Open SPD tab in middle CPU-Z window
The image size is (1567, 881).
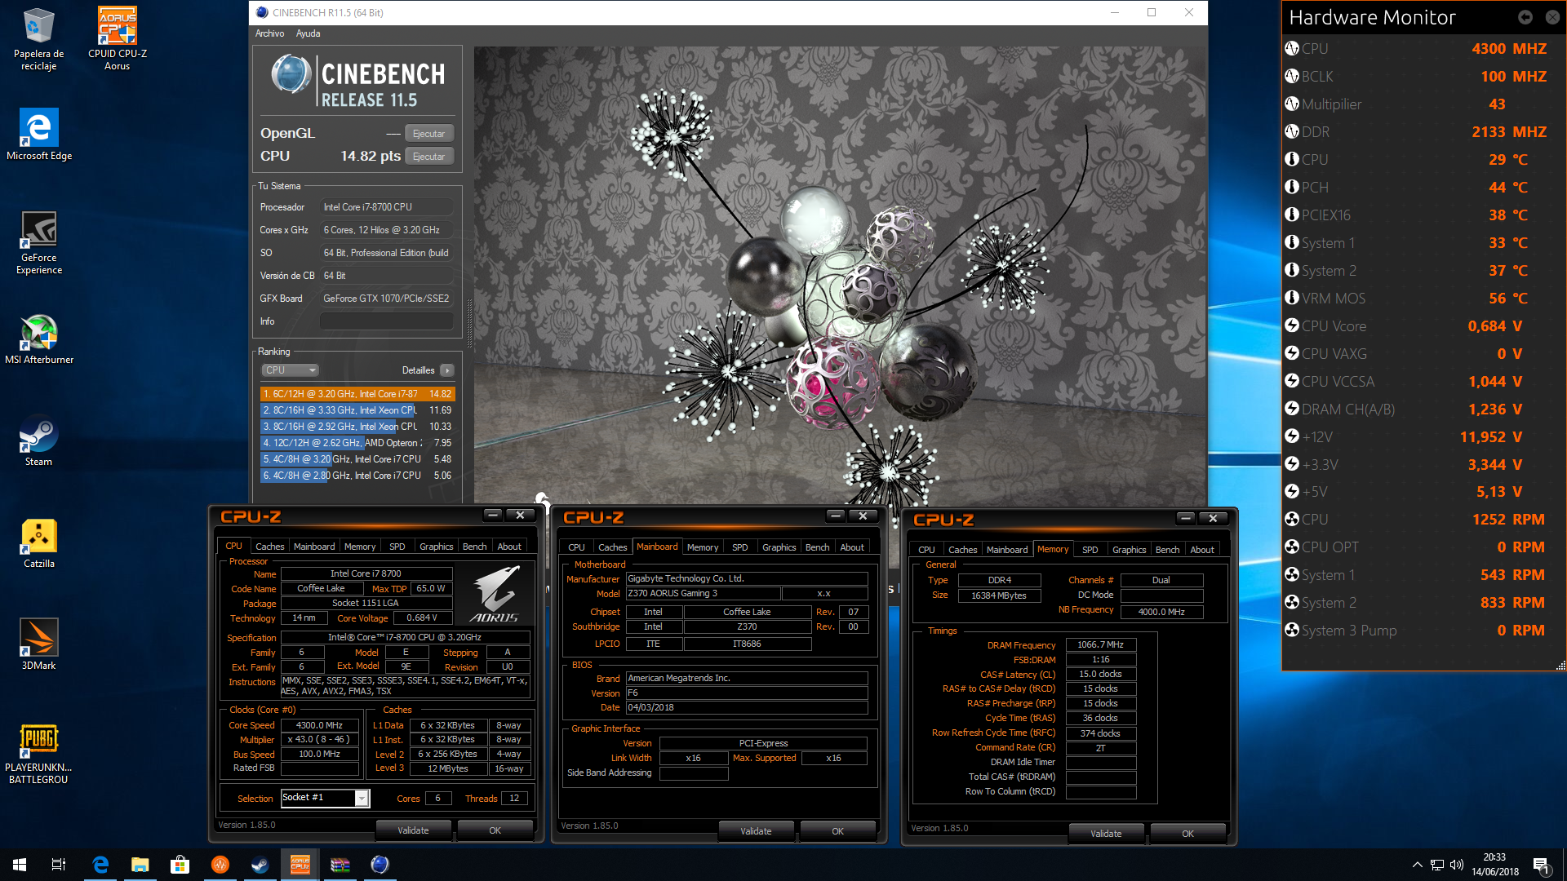point(739,547)
